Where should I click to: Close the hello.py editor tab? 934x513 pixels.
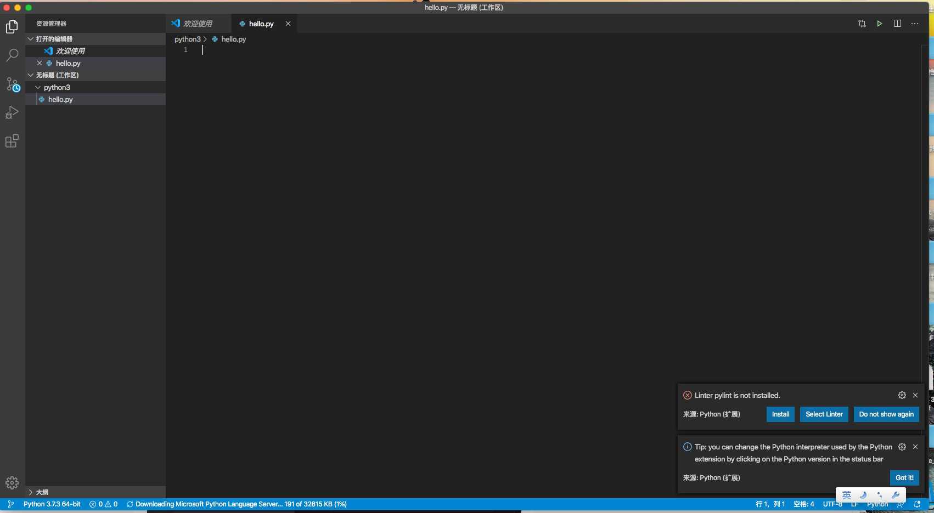click(x=288, y=24)
